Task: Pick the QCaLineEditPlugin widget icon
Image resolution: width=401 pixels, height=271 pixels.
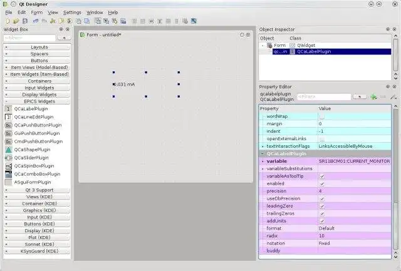Action: (8, 117)
